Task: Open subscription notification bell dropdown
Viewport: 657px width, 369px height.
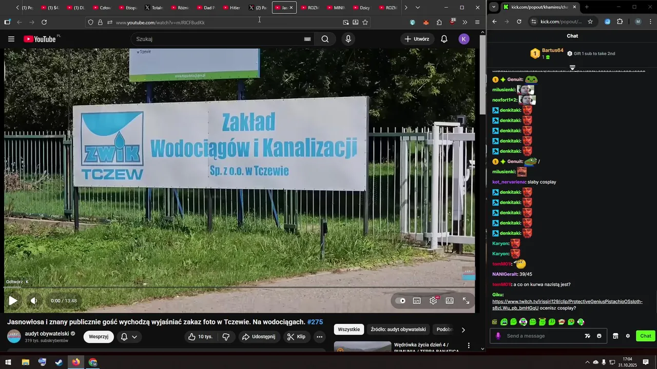Action: 129,337
